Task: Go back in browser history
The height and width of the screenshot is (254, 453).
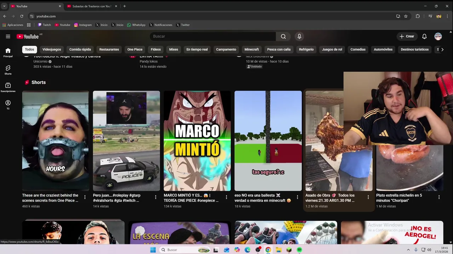Action: [5, 16]
